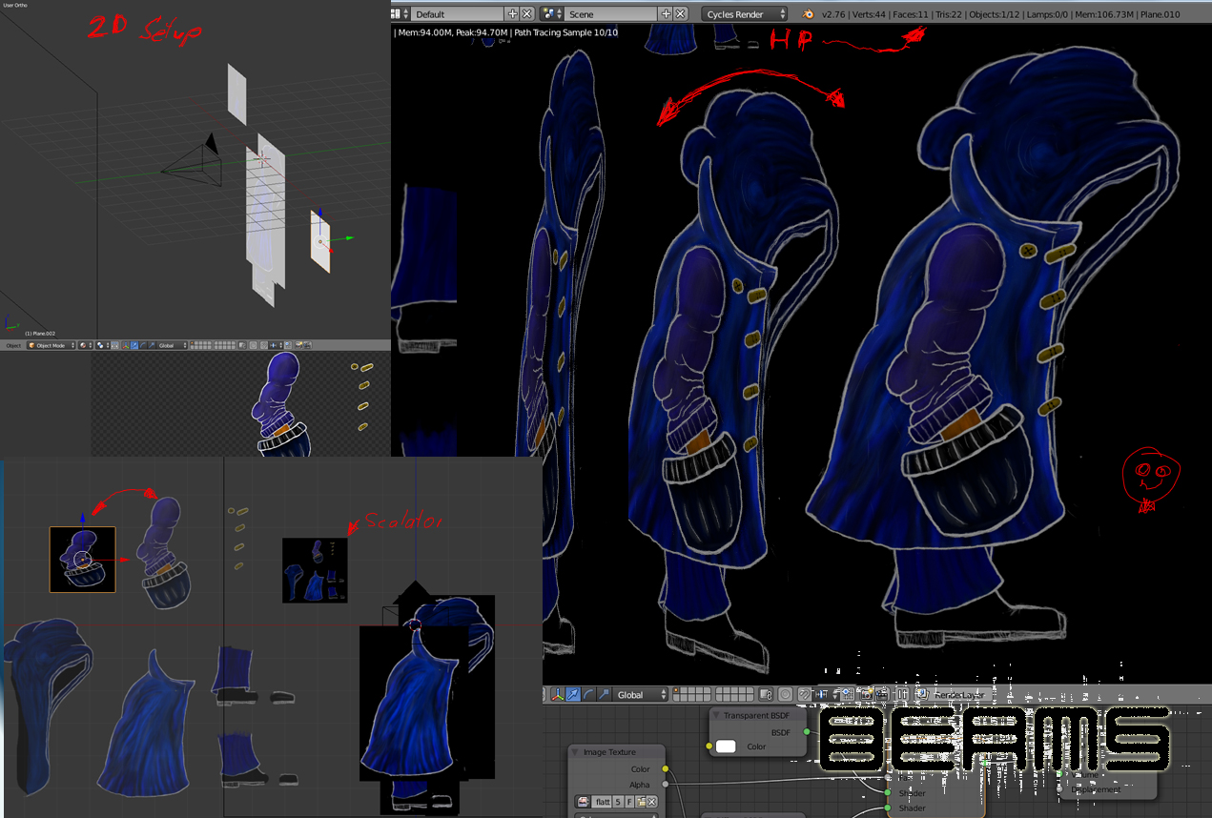Viewport: 1212px width, 818px height.
Task: Open the screen layout browser icon
Action: pyautogui.click(x=399, y=14)
